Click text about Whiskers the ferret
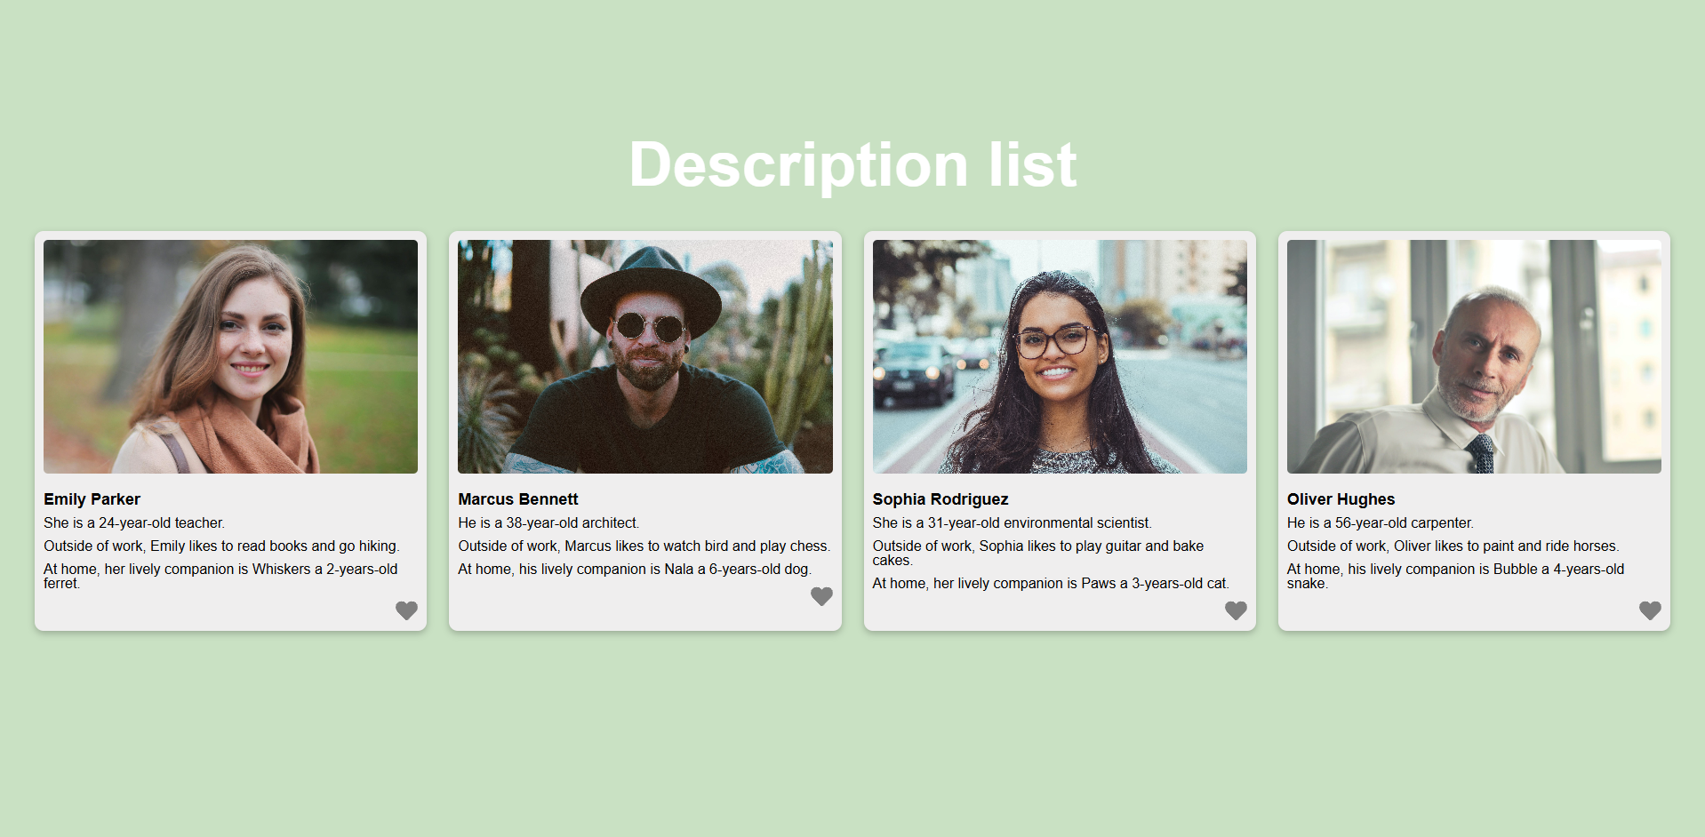Screen dimensions: 1705x837 (220, 576)
